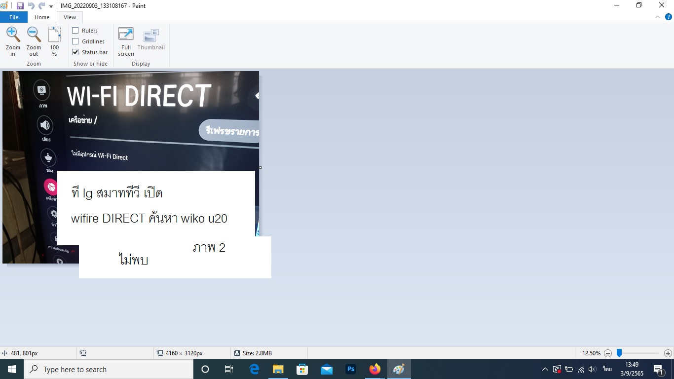Select the View ribbon tab
This screenshot has width=674, height=379.
coord(70,17)
